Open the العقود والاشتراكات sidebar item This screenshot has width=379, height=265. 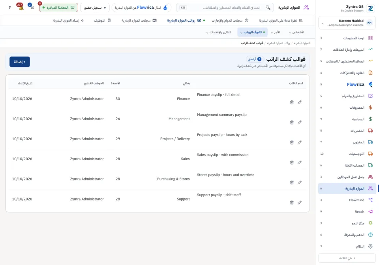tap(347, 73)
